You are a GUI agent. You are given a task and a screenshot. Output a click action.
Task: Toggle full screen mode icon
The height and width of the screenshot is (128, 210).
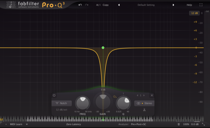tap(201, 5)
